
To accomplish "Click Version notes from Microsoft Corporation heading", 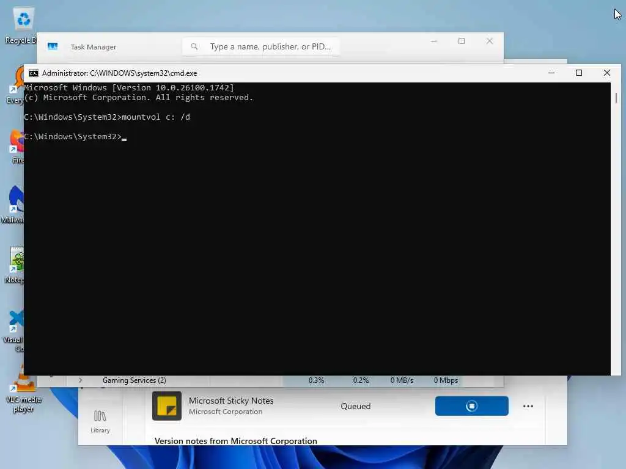I will point(235,441).
